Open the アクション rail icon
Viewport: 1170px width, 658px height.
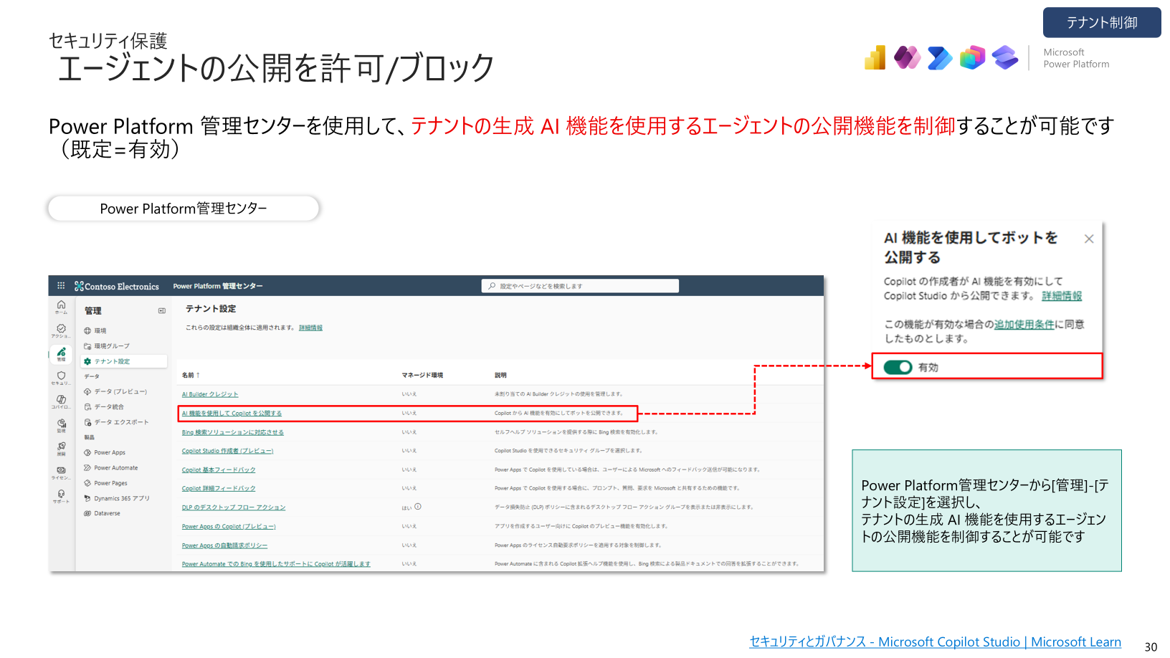click(61, 330)
